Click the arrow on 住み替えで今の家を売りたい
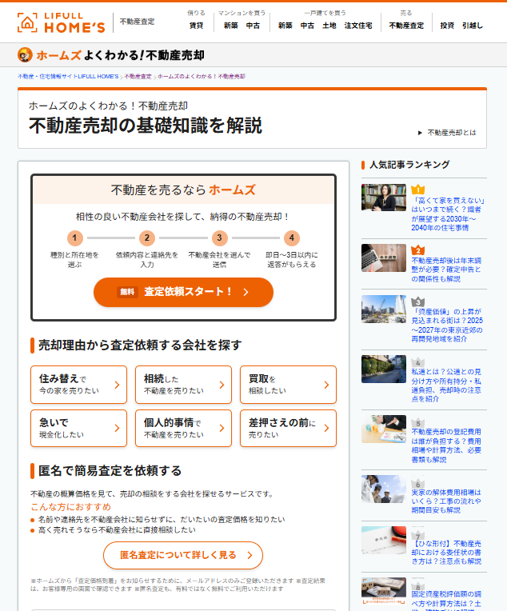Screen dimensions: 507x611 (x=117, y=385)
